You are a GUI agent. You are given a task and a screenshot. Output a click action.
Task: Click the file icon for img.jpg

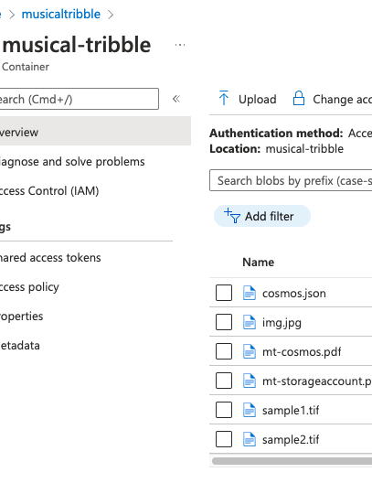pyautogui.click(x=250, y=322)
